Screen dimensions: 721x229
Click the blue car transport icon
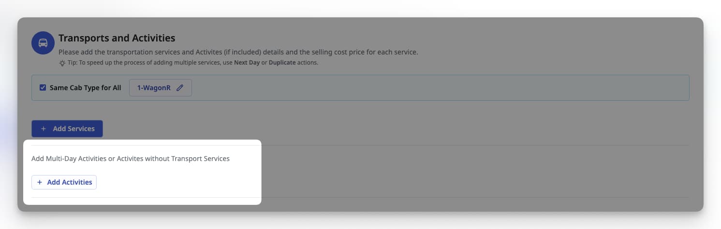[x=43, y=43]
